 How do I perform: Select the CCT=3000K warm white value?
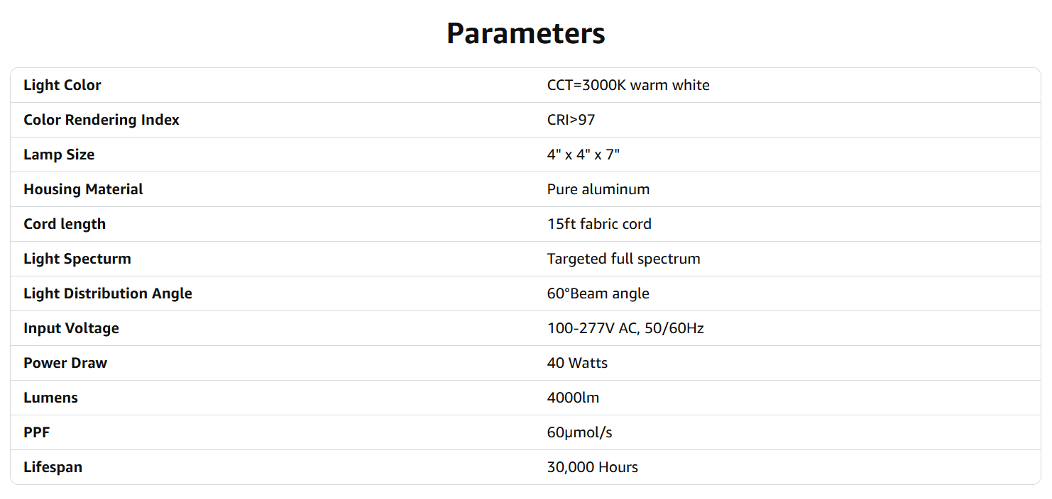tap(628, 85)
